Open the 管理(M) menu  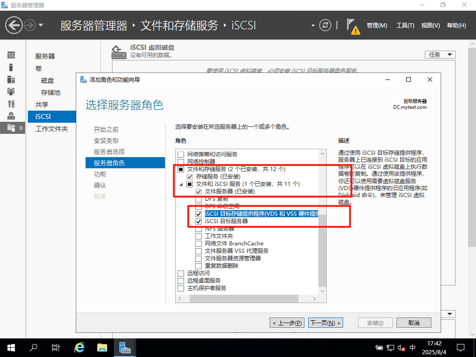(377, 26)
